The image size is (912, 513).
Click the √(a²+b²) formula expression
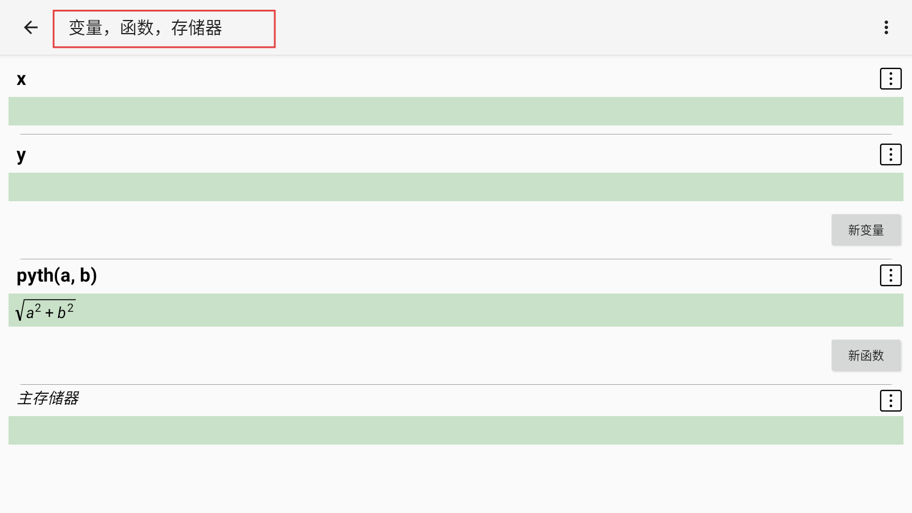point(45,311)
